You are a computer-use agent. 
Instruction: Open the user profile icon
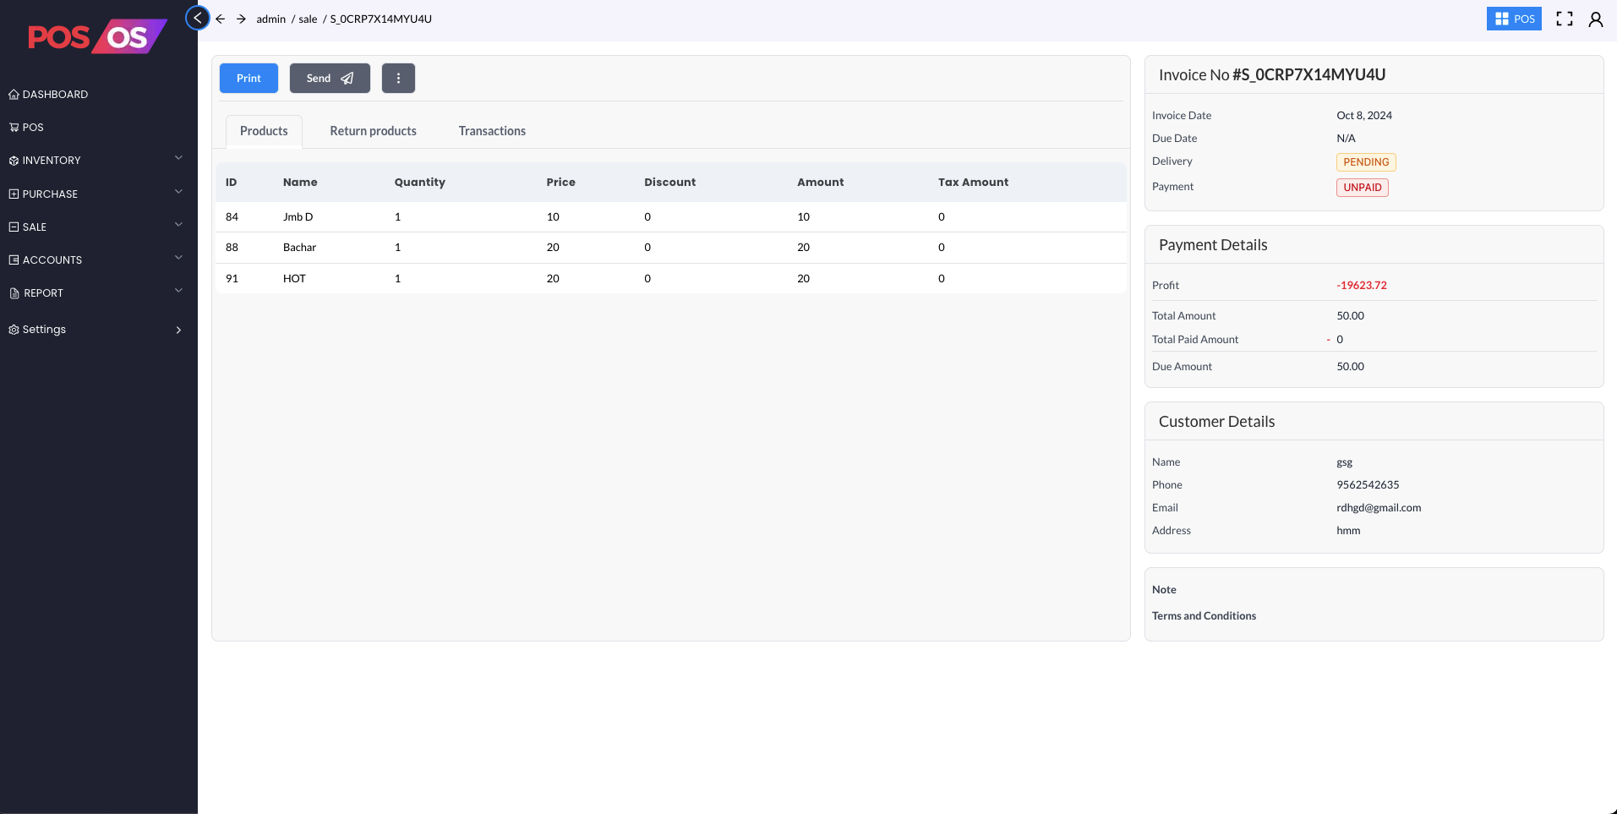(1596, 19)
